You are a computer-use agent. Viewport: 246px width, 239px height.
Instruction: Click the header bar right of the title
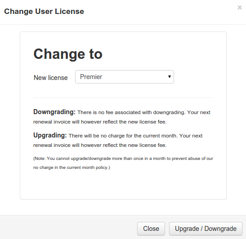(160, 12)
